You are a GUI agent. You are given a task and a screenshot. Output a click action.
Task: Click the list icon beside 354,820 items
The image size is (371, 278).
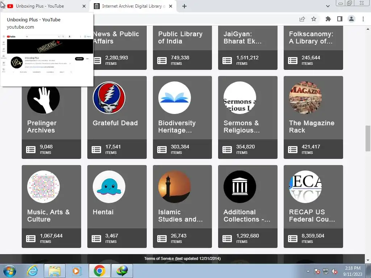click(227, 149)
